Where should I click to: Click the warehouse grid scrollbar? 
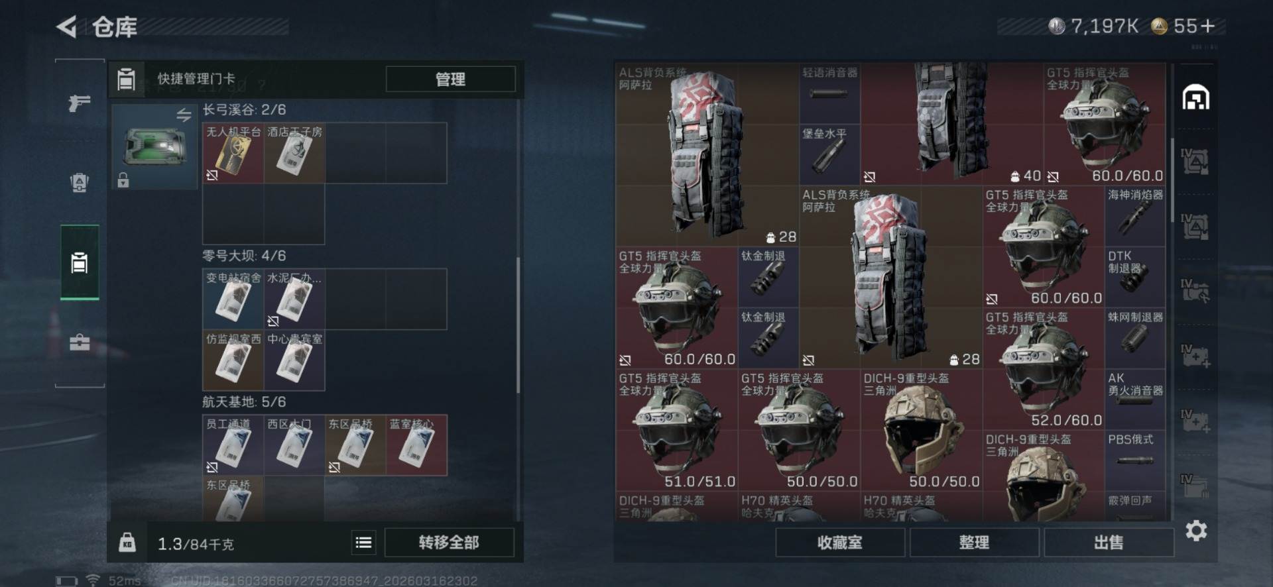point(1172,179)
